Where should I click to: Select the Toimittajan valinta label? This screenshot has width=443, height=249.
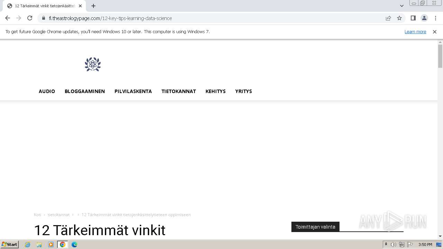(x=315, y=227)
